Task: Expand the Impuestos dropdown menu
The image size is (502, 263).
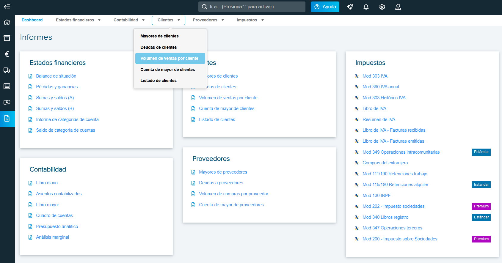Action: [250, 20]
